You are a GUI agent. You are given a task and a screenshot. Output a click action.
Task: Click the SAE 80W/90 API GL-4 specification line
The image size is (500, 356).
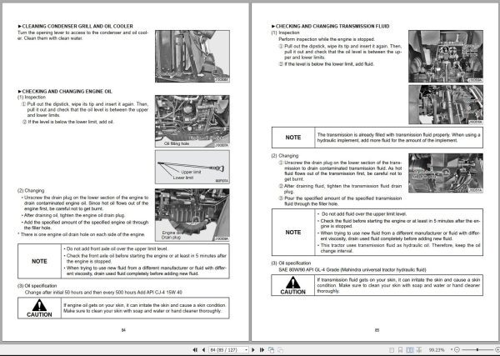coord(352,269)
